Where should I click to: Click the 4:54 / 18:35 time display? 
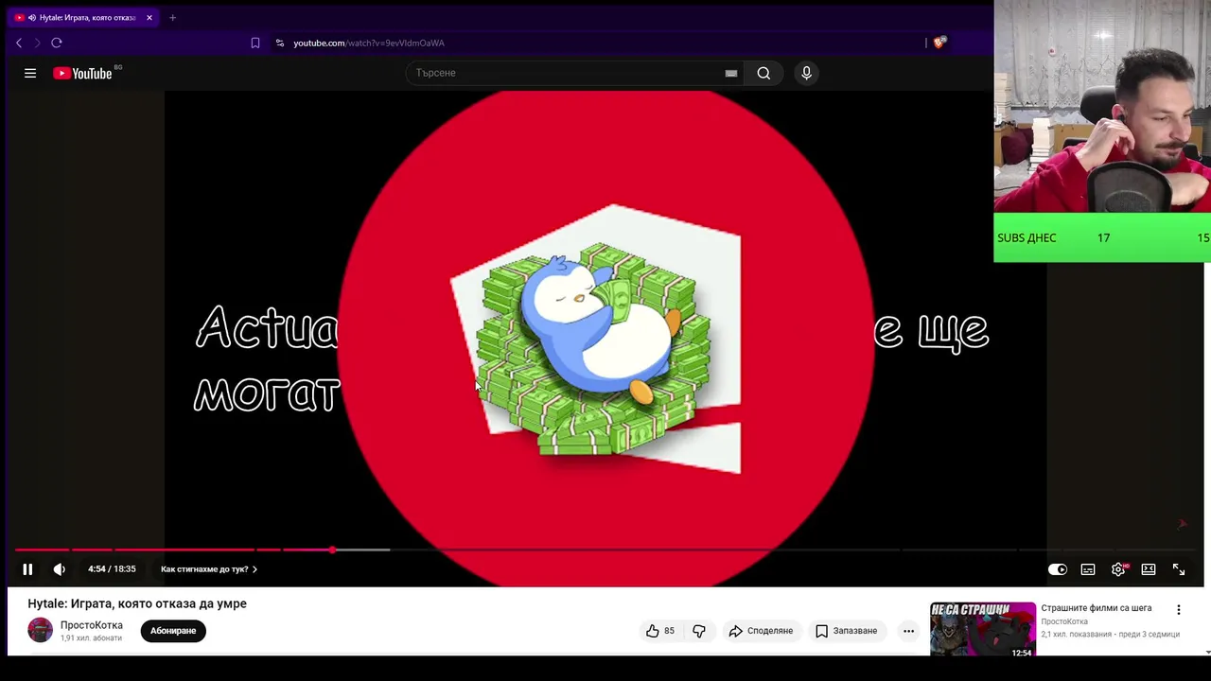coord(112,568)
